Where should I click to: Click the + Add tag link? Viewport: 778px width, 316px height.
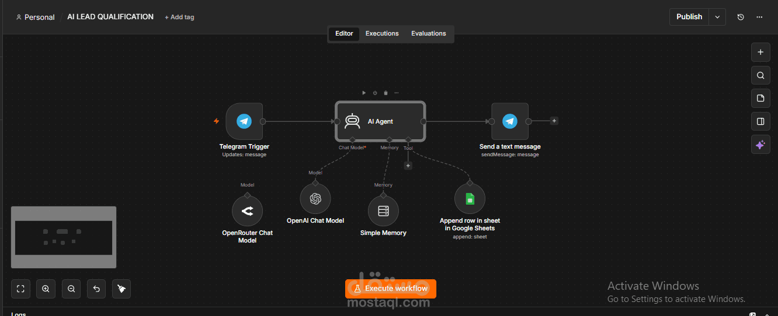[179, 17]
